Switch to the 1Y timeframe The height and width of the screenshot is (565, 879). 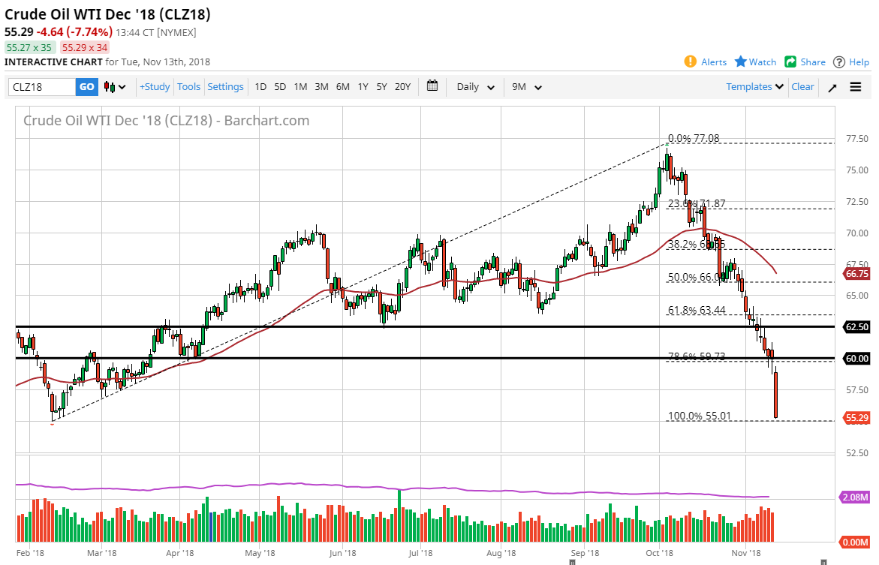[x=363, y=86]
